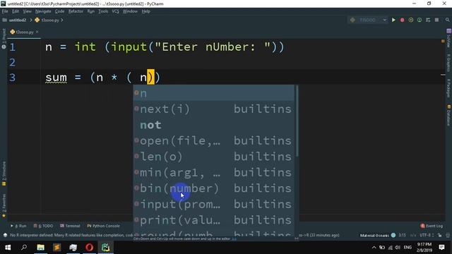Choose the input(prom… completion suggestion
The image size is (452, 254).
point(213,204)
